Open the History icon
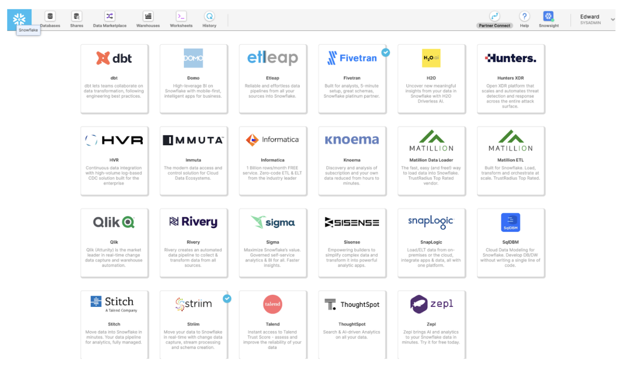The height and width of the screenshot is (373, 623). 210,16
